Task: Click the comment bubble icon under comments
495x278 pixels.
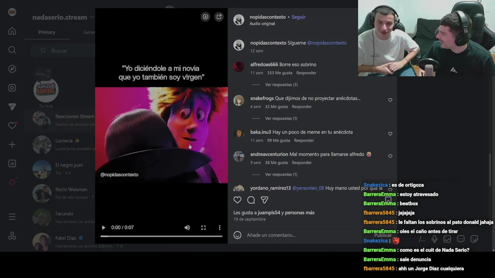Action: coord(251,200)
